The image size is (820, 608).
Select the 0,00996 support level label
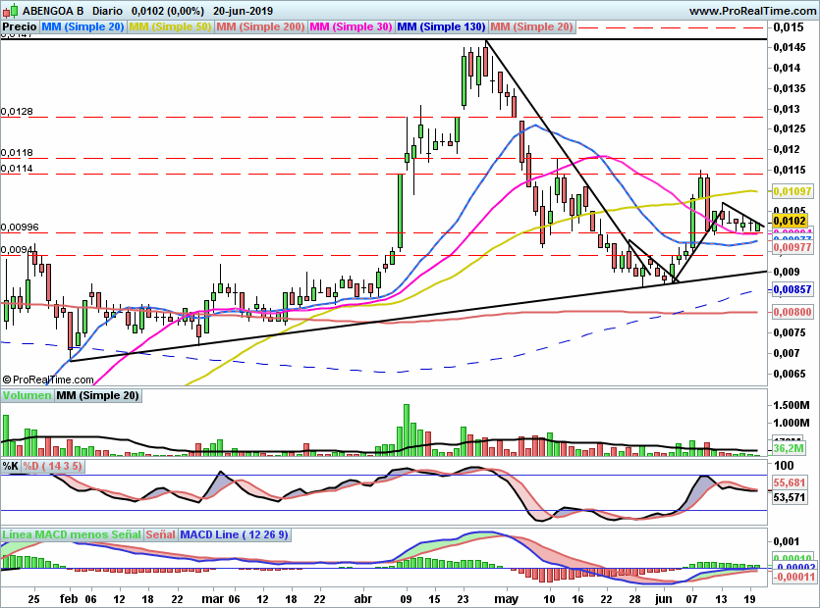(20, 228)
